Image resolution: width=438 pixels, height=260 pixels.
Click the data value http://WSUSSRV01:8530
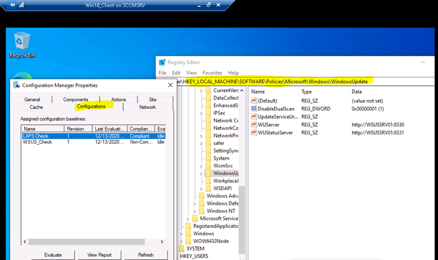coord(377,124)
